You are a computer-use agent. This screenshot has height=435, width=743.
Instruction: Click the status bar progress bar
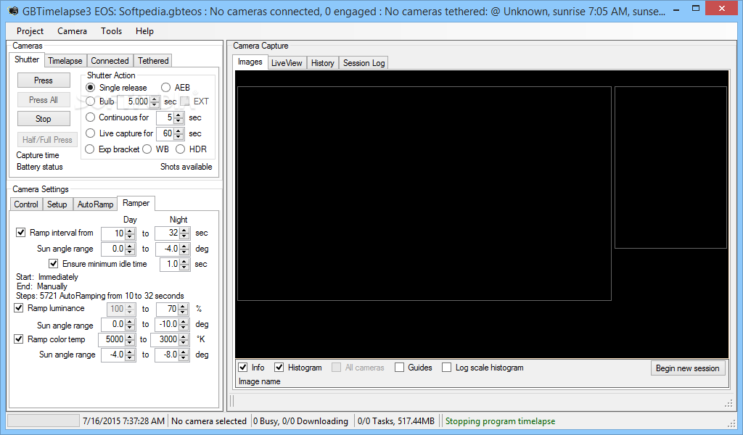coord(44,420)
